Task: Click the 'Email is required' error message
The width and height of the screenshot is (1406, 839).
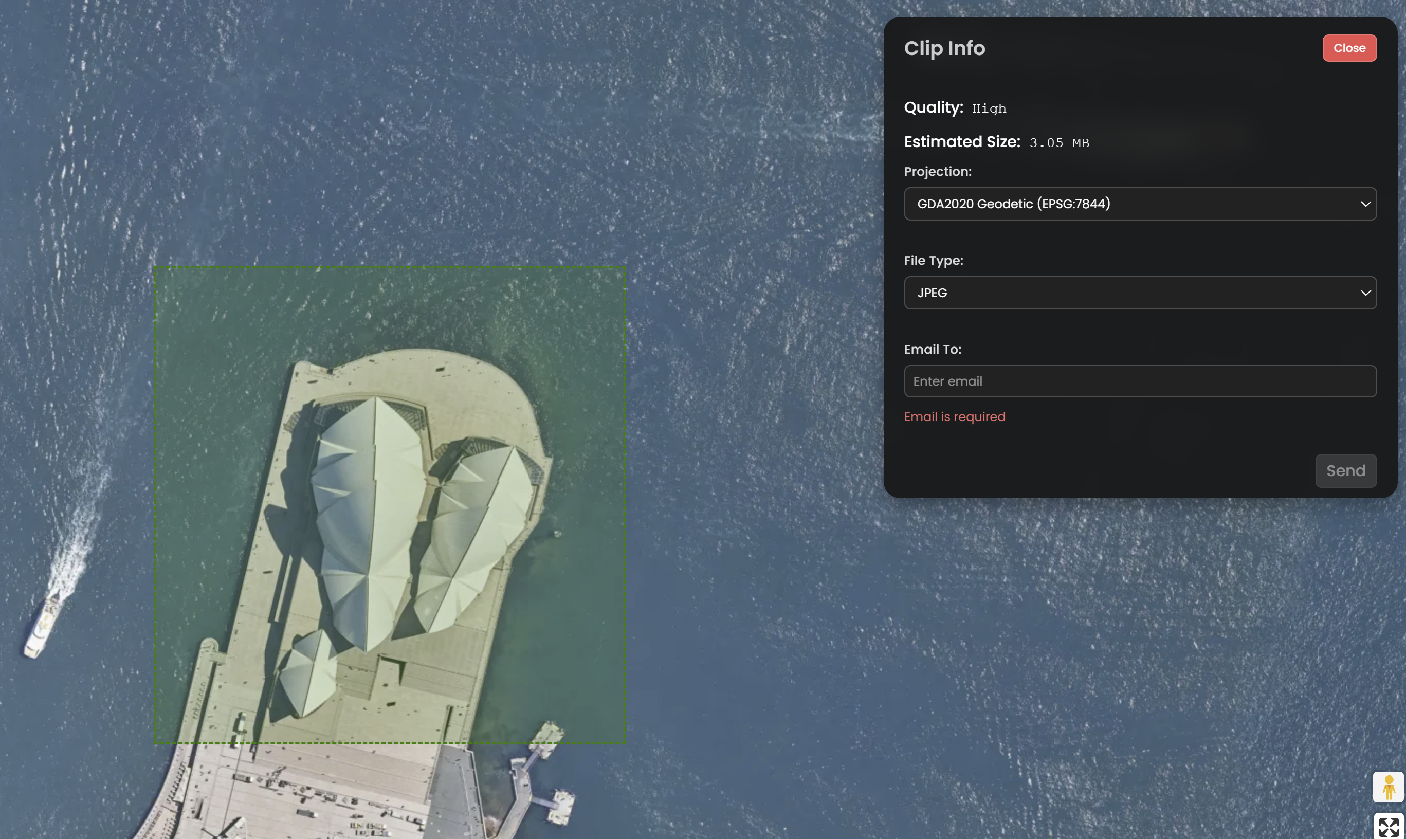Action: [954, 417]
